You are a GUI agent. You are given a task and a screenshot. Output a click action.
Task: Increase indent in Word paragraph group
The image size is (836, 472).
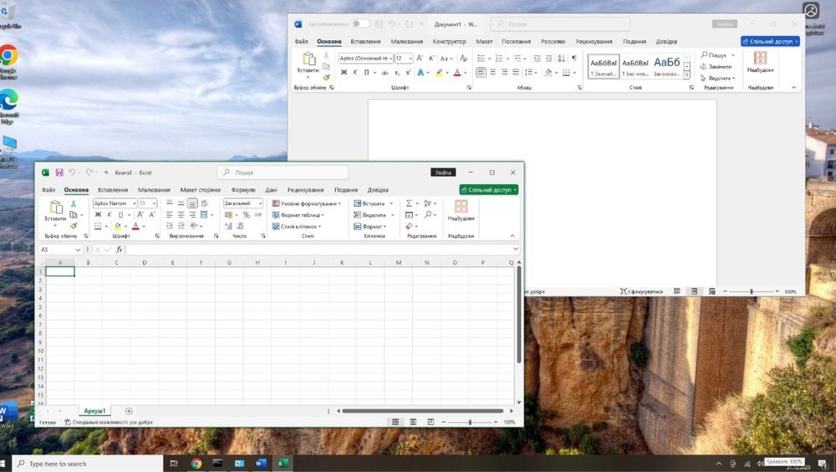(x=548, y=59)
